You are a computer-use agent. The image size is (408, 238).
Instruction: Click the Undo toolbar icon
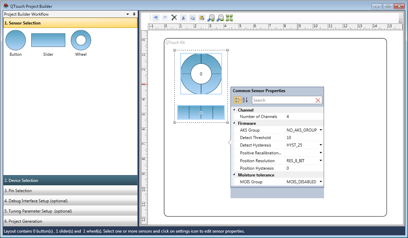coord(156,18)
